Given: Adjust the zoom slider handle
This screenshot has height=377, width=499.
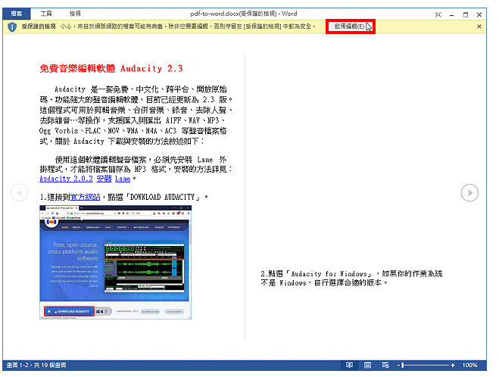Looking at the screenshot, I should 403,365.
